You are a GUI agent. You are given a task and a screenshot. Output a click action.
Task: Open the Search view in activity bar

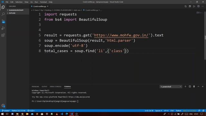tap(3, 14)
